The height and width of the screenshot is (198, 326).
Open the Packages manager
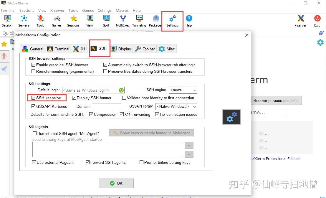(x=155, y=19)
